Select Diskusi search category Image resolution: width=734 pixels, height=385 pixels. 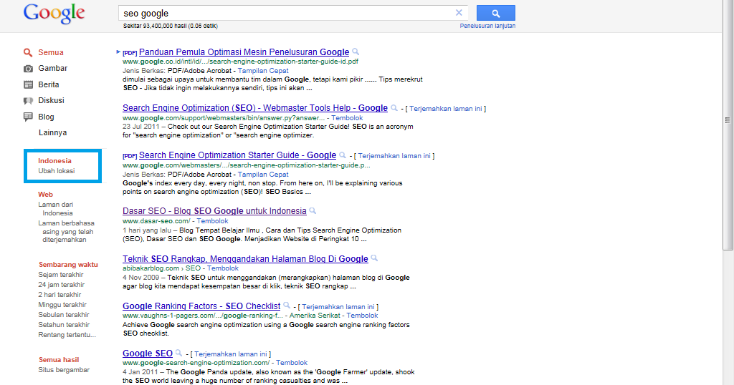[x=51, y=100]
